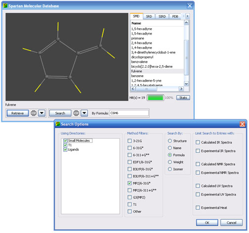Check Experimental UV Spectra

(x=198, y=194)
